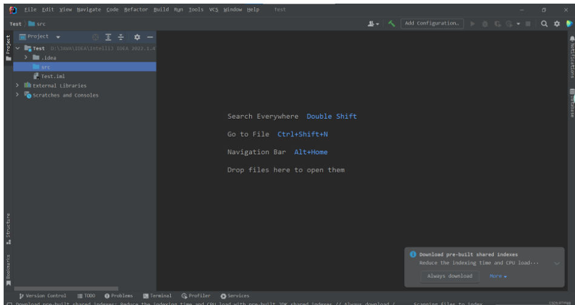Open the Build menu
Image resolution: width=575 pixels, height=305 pixels.
coord(161,10)
